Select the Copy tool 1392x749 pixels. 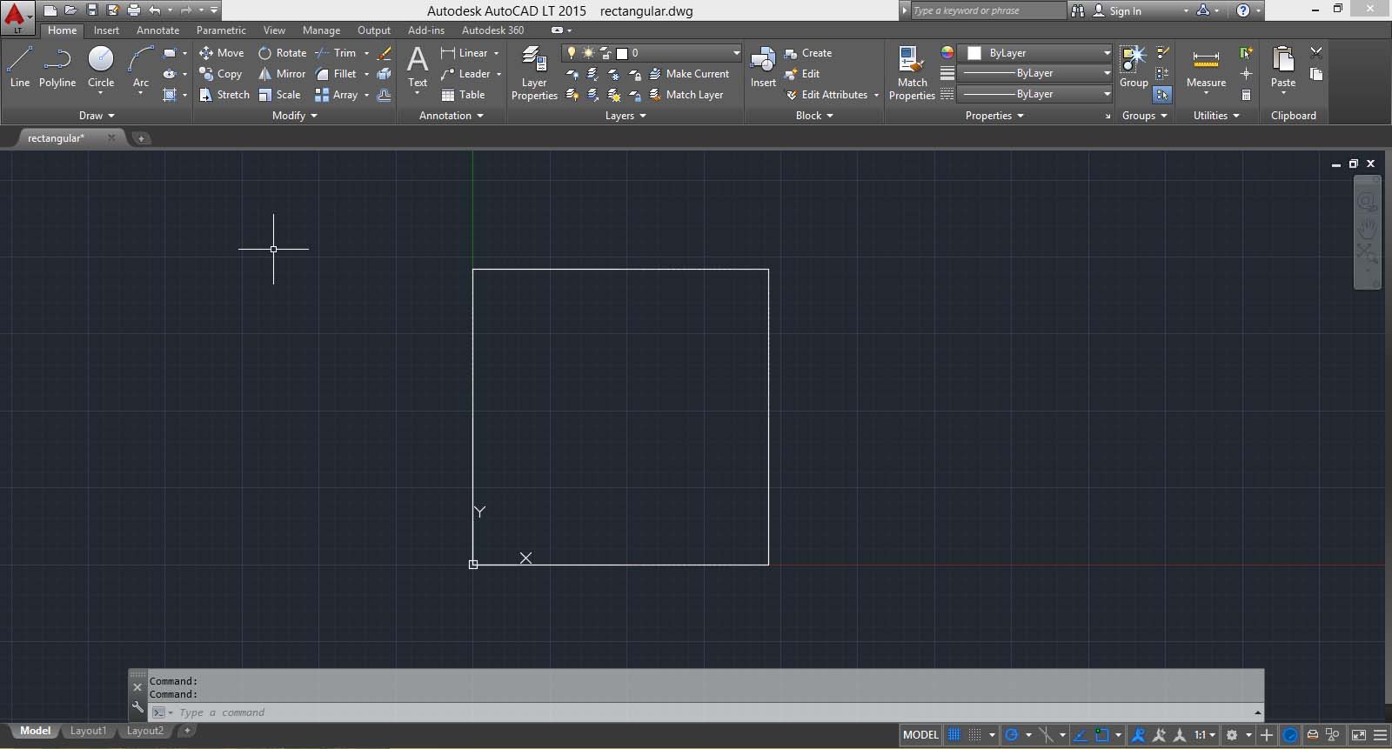pyautogui.click(x=220, y=74)
